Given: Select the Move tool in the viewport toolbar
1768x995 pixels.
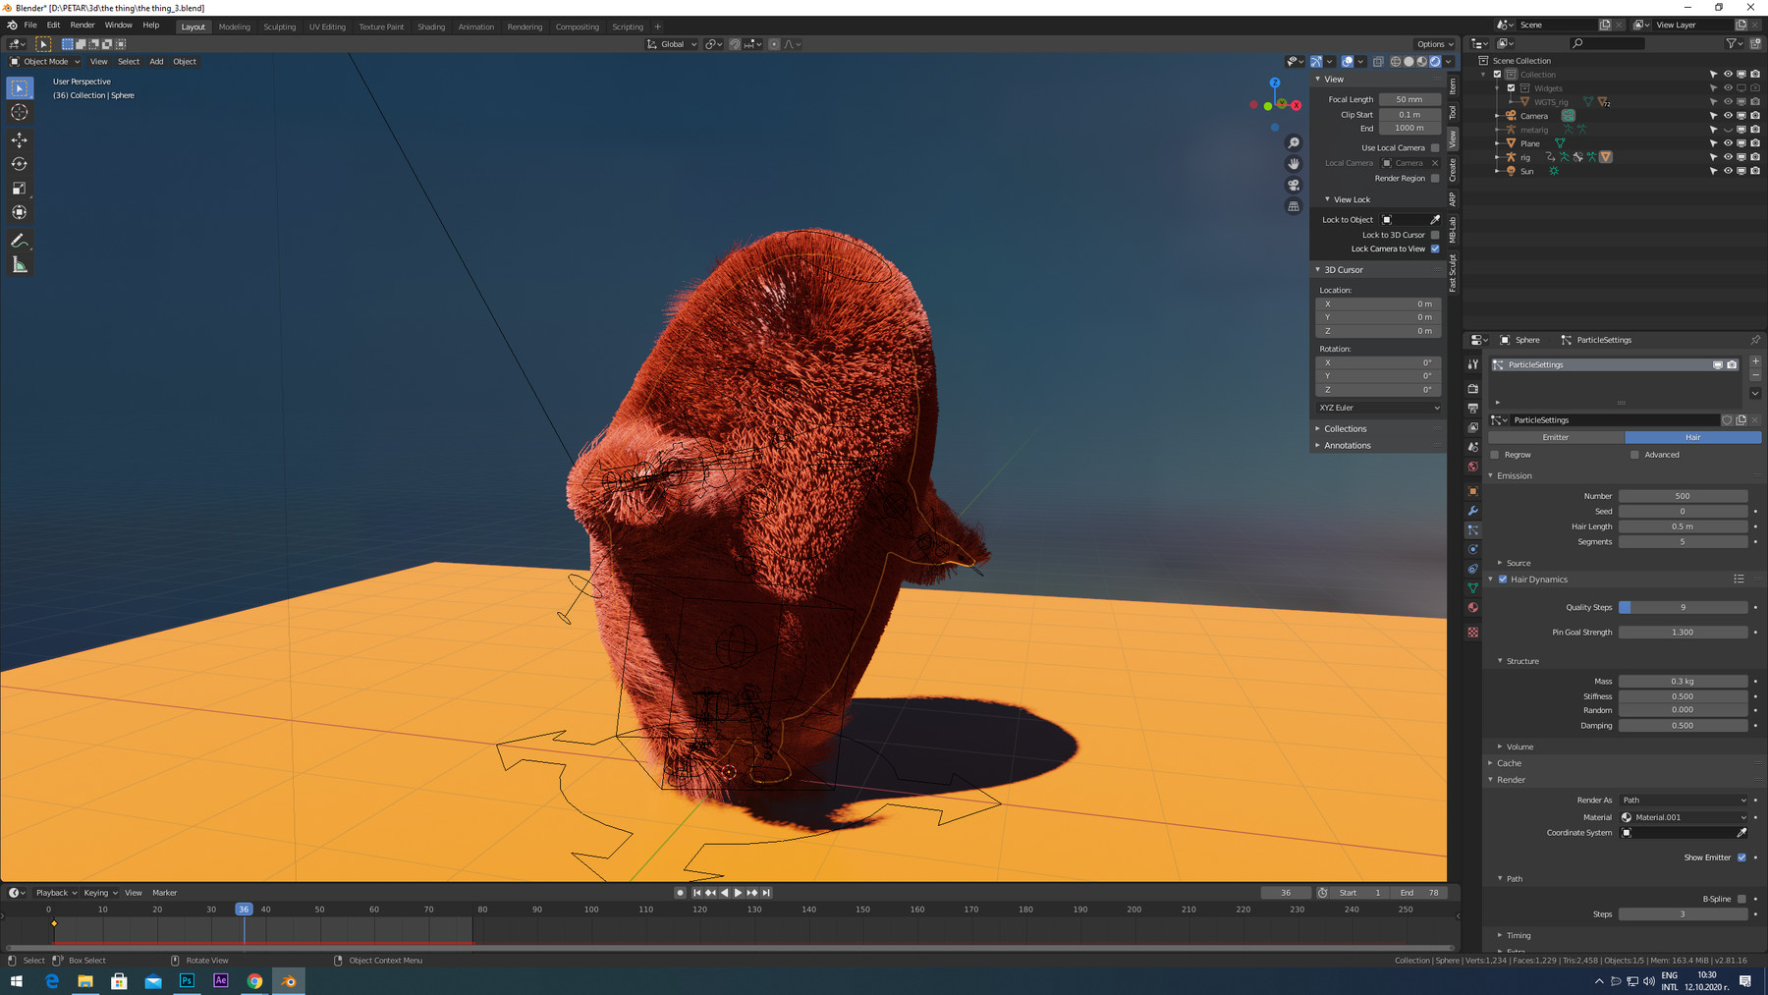Looking at the screenshot, I should click(19, 140).
